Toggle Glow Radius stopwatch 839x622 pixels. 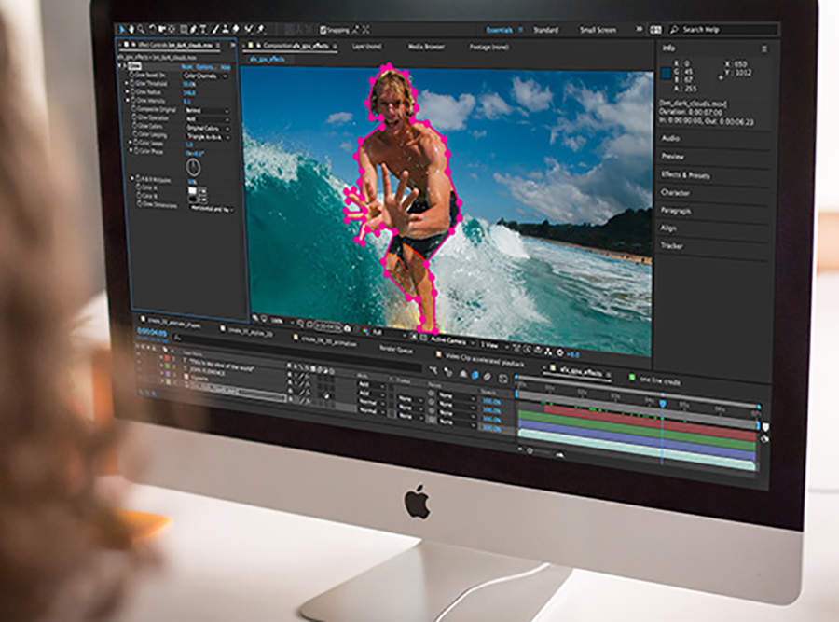tap(132, 92)
